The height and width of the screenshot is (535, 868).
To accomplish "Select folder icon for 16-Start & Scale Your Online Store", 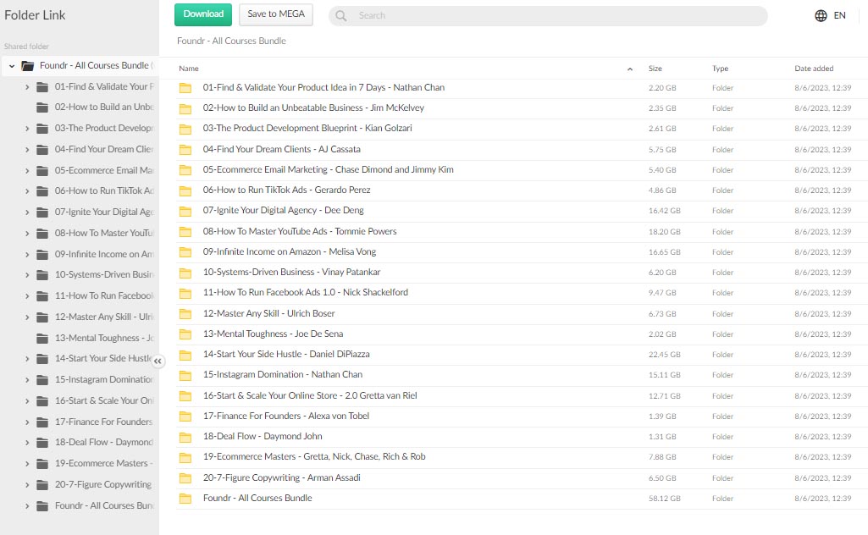I will click(x=185, y=396).
